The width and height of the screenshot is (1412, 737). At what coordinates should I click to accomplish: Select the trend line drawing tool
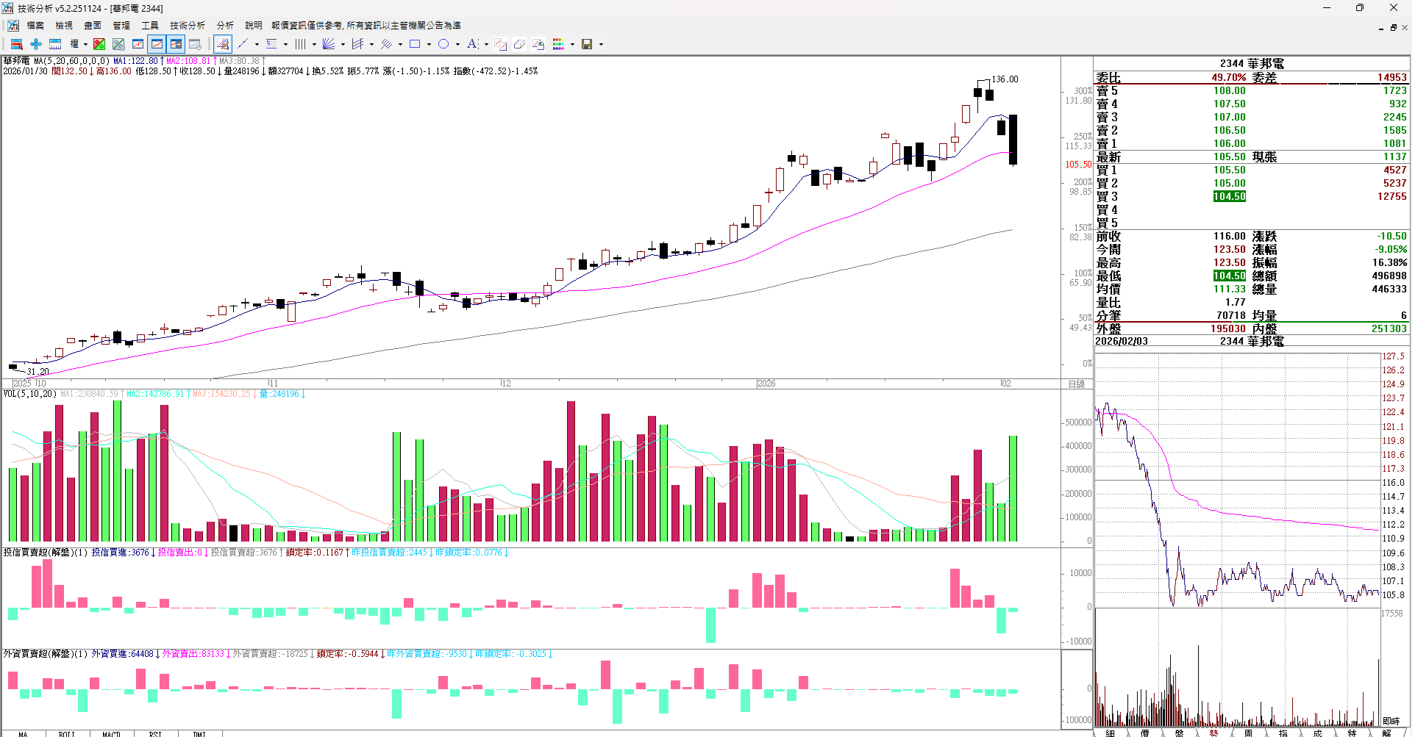(x=243, y=44)
